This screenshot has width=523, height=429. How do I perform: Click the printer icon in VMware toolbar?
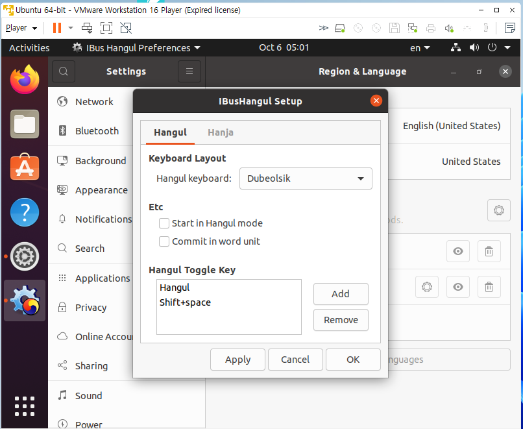tap(431, 29)
